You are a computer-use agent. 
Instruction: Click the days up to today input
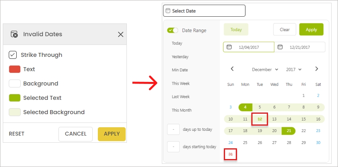pos(173,130)
